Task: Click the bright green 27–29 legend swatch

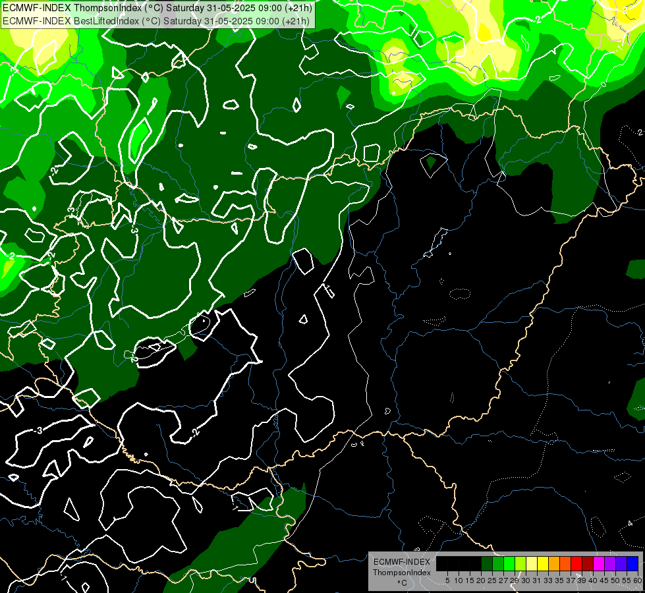Action: 509,564
